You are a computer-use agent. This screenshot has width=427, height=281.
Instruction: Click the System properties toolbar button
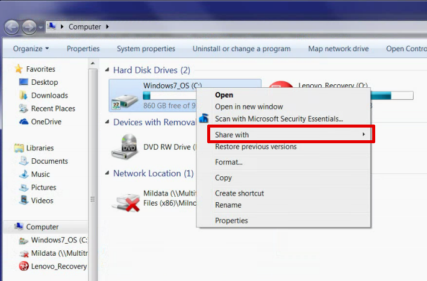coord(146,49)
